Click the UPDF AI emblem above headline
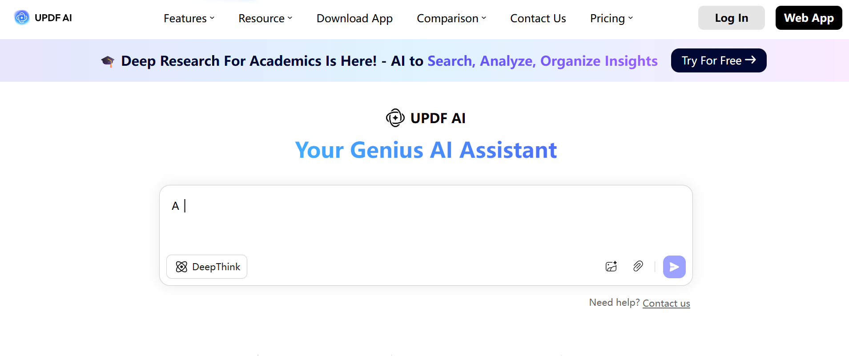 point(395,118)
